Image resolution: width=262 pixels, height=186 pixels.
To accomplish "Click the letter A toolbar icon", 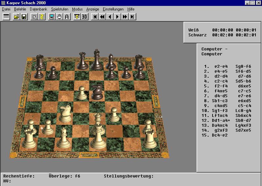I will (x=67, y=17).
